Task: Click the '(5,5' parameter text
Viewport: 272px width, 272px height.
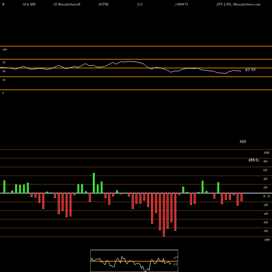Action: click(140, 4)
